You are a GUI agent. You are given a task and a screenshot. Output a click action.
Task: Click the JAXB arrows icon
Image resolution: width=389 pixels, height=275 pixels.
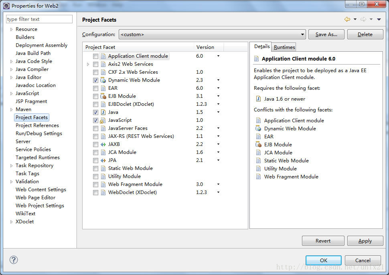click(x=103, y=144)
